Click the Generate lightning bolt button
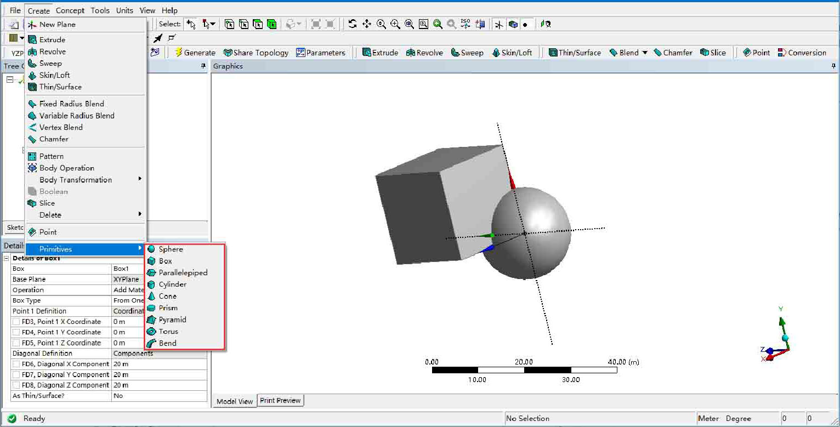Screen dimensions: 840x427 195,53
